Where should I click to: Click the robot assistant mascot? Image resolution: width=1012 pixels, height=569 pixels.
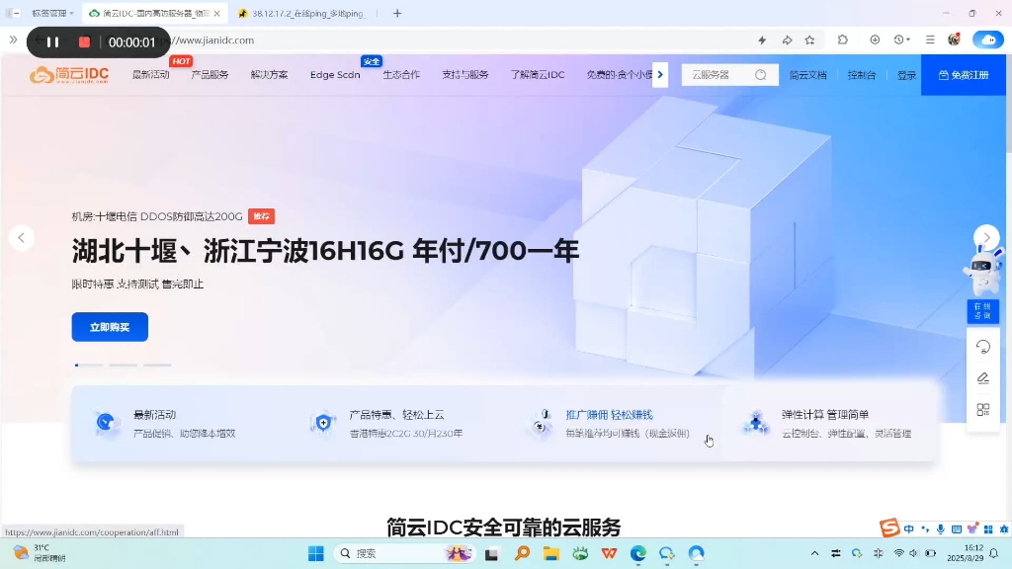(x=981, y=269)
